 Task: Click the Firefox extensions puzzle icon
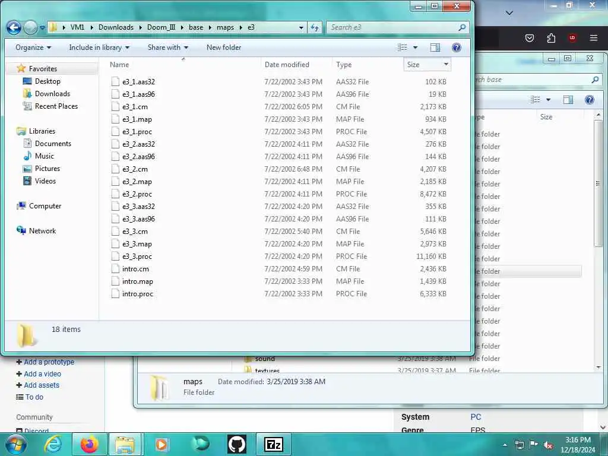(551, 37)
